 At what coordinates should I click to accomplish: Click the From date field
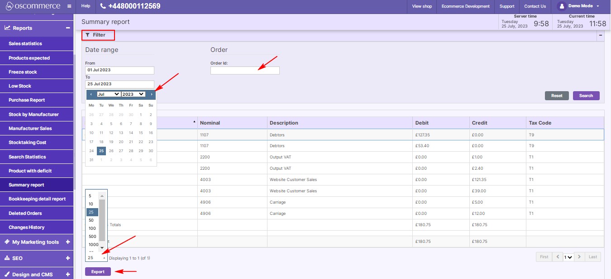tap(119, 70)
